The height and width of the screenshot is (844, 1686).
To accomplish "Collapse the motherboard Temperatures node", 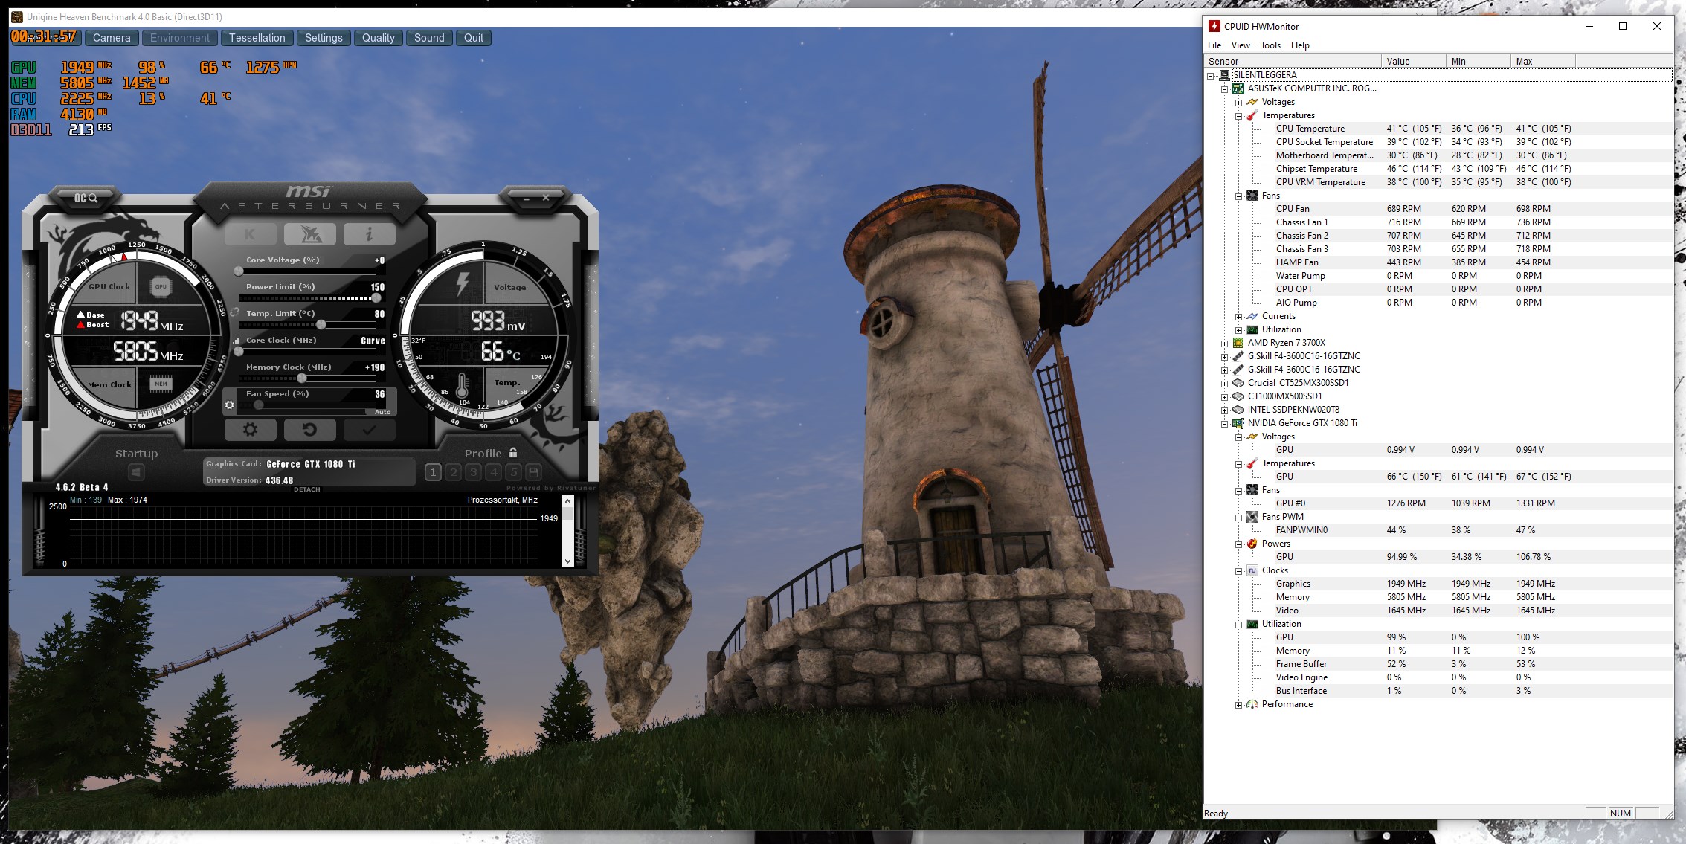I will point(1239,116).
